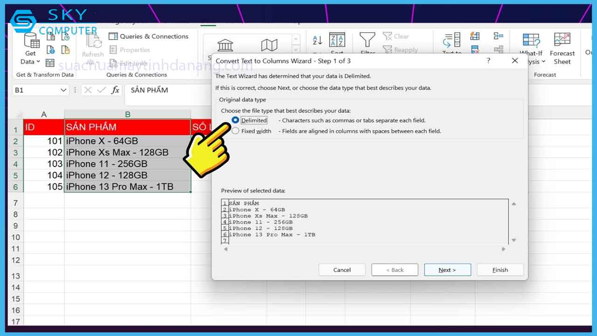Click the From Web globe icon

click(50, 50)
